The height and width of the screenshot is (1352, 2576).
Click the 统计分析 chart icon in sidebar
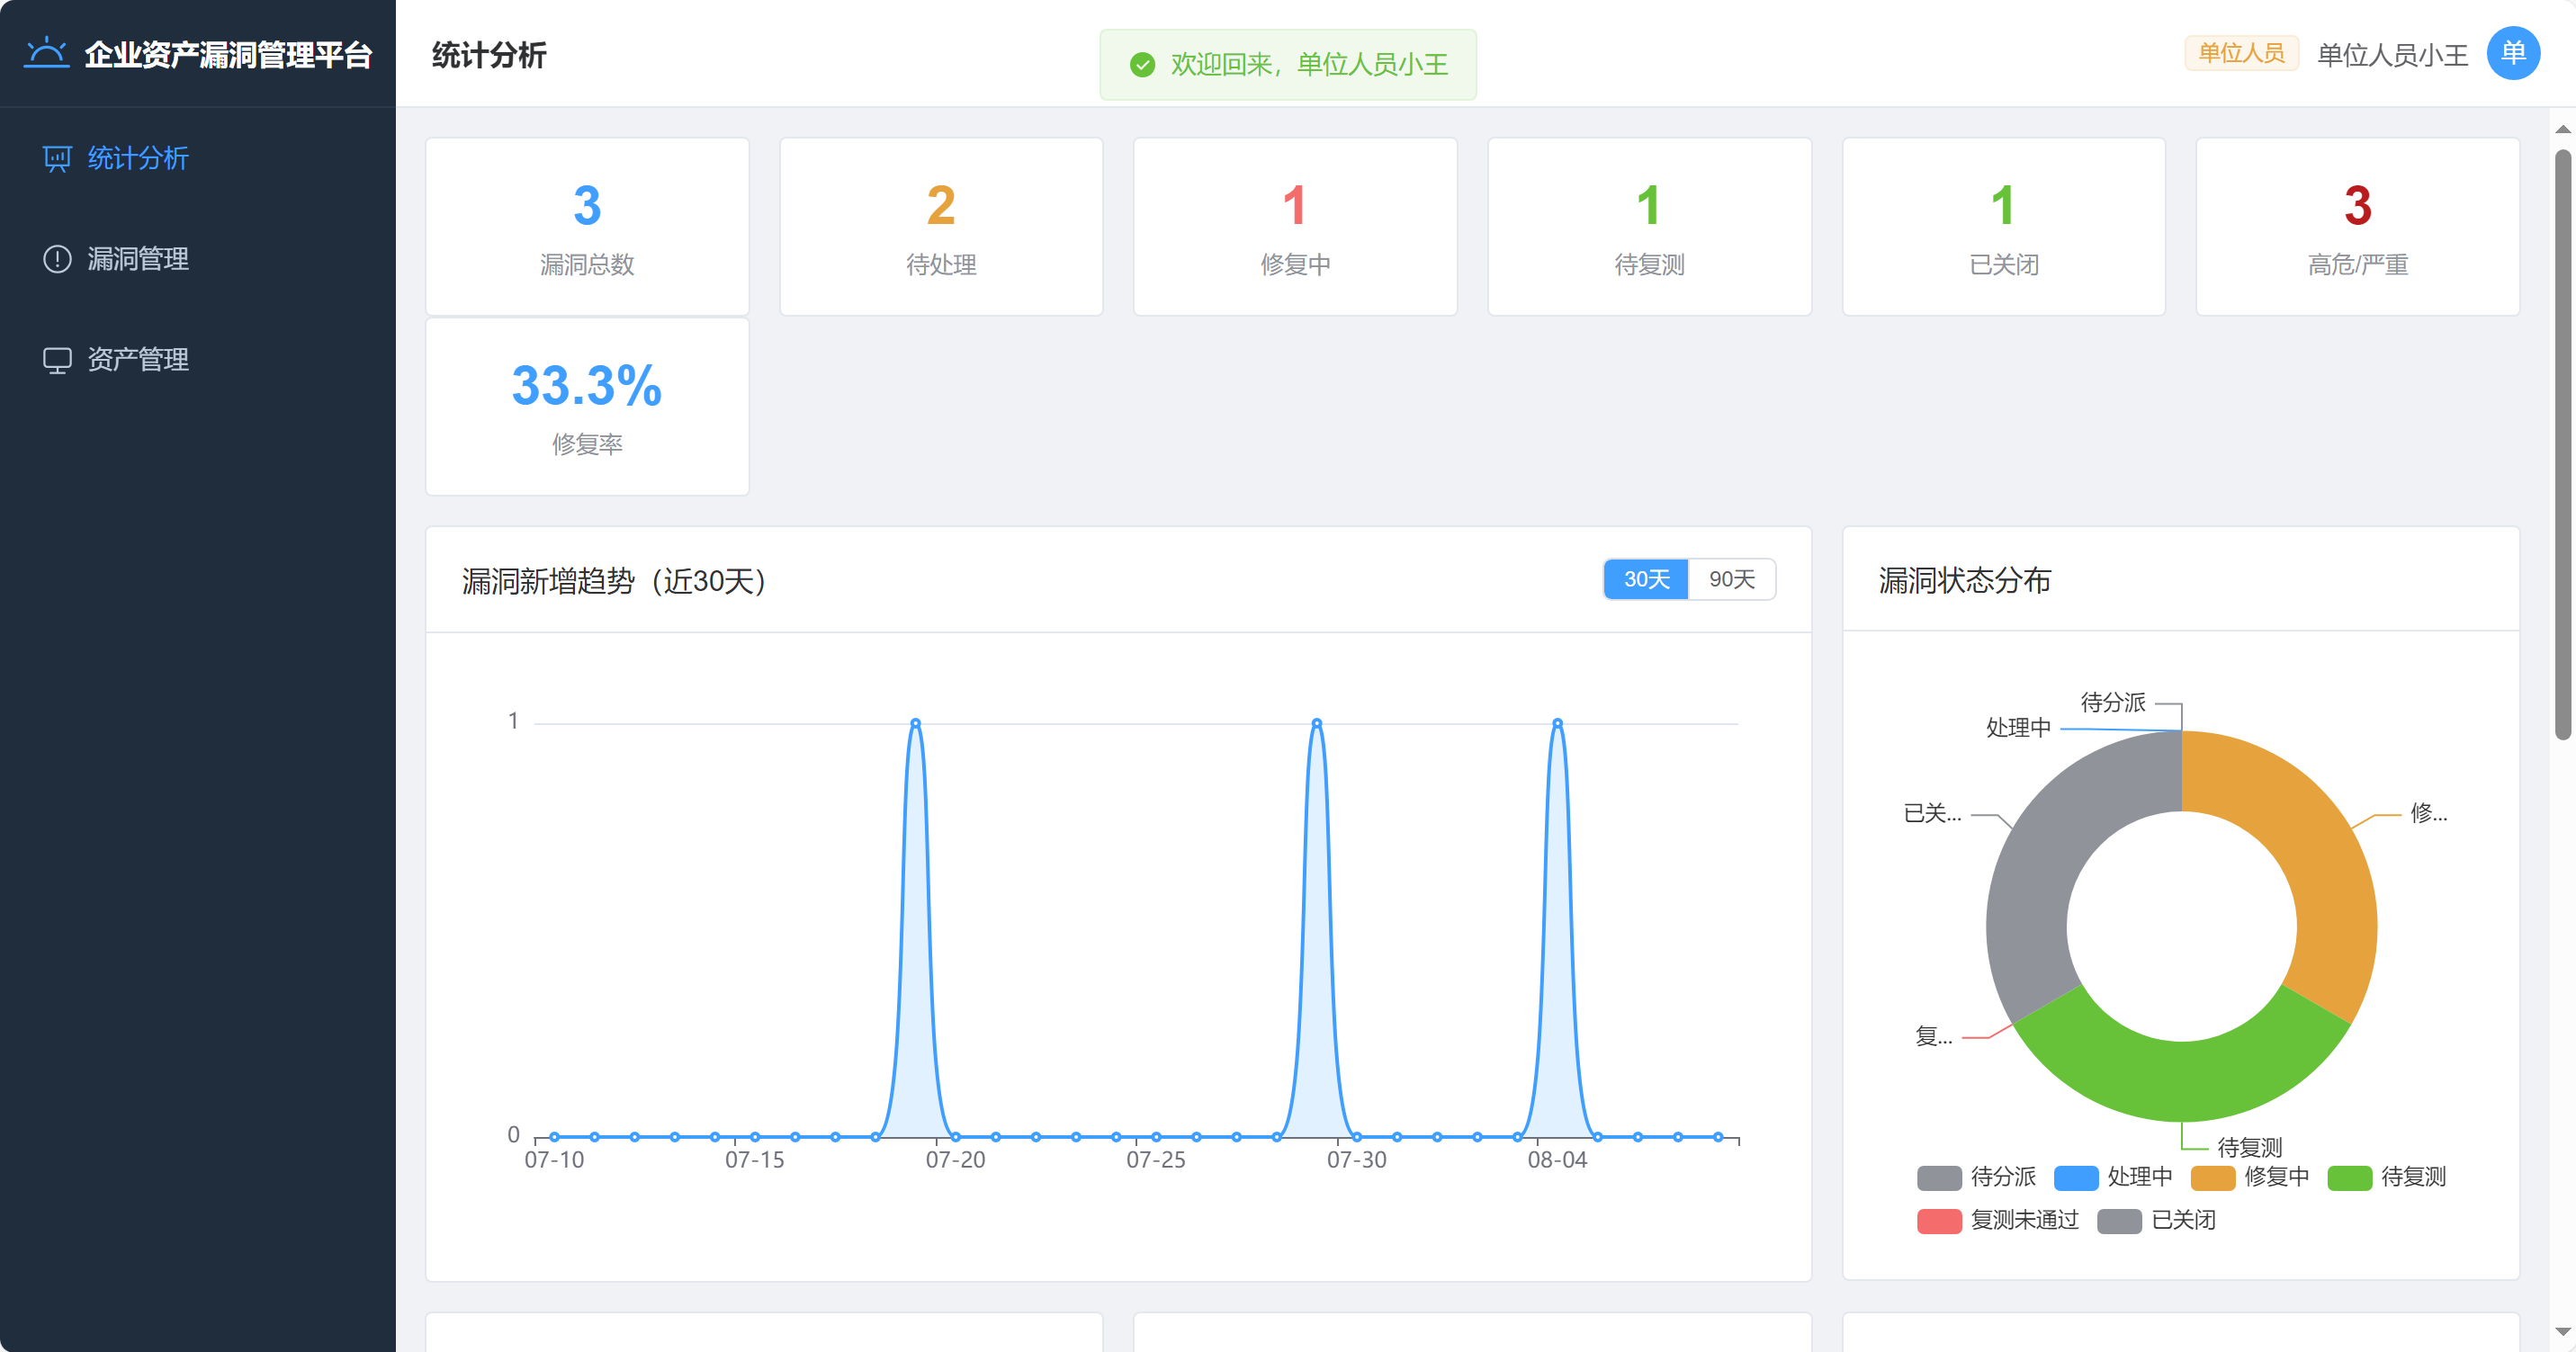(x=57, y=159)
